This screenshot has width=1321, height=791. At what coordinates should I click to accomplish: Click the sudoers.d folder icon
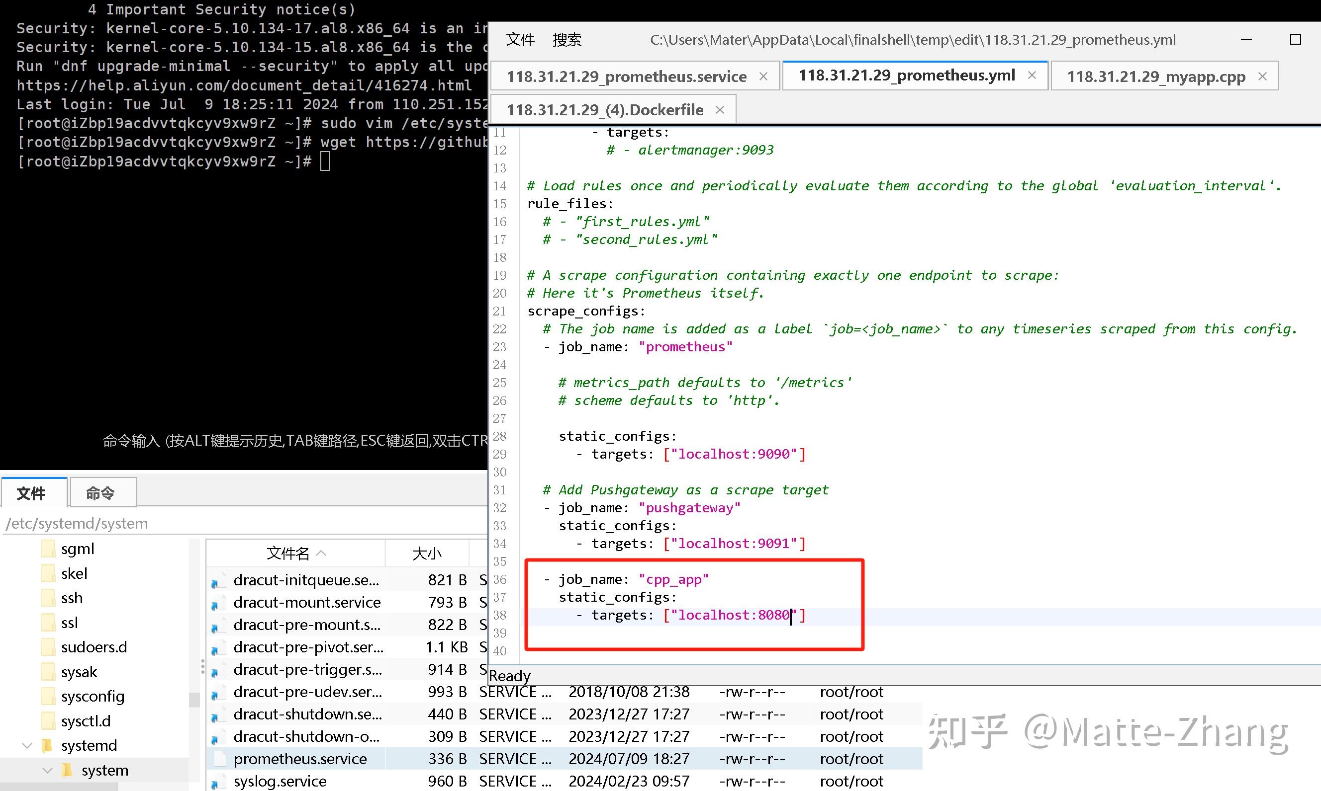[x=48, y=647]
